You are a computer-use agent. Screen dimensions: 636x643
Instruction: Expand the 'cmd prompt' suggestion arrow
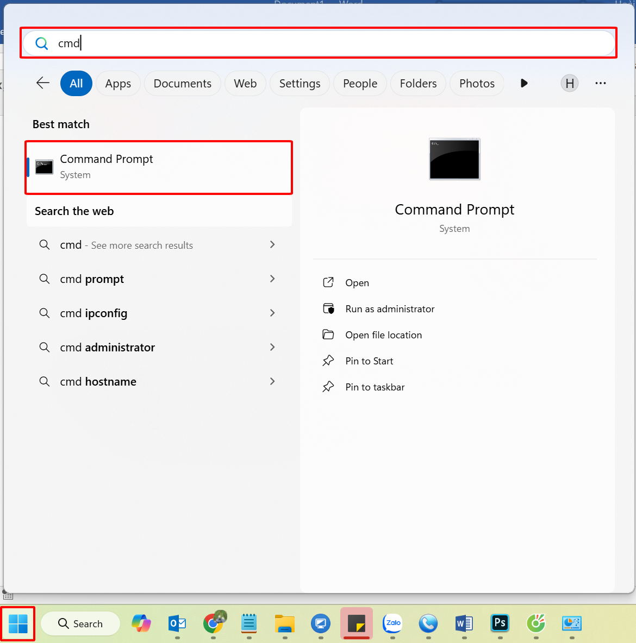[x=272, y=279]
